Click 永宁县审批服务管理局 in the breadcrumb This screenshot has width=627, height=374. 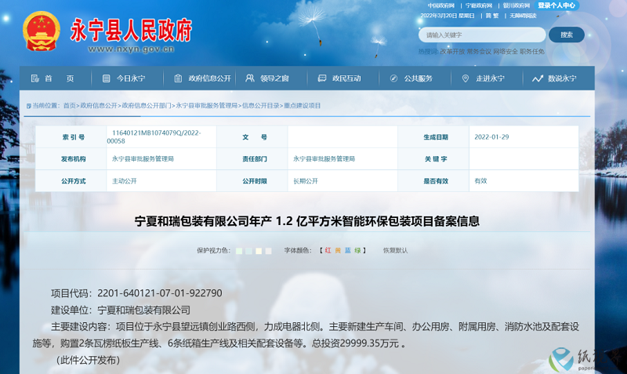[207, 106]
